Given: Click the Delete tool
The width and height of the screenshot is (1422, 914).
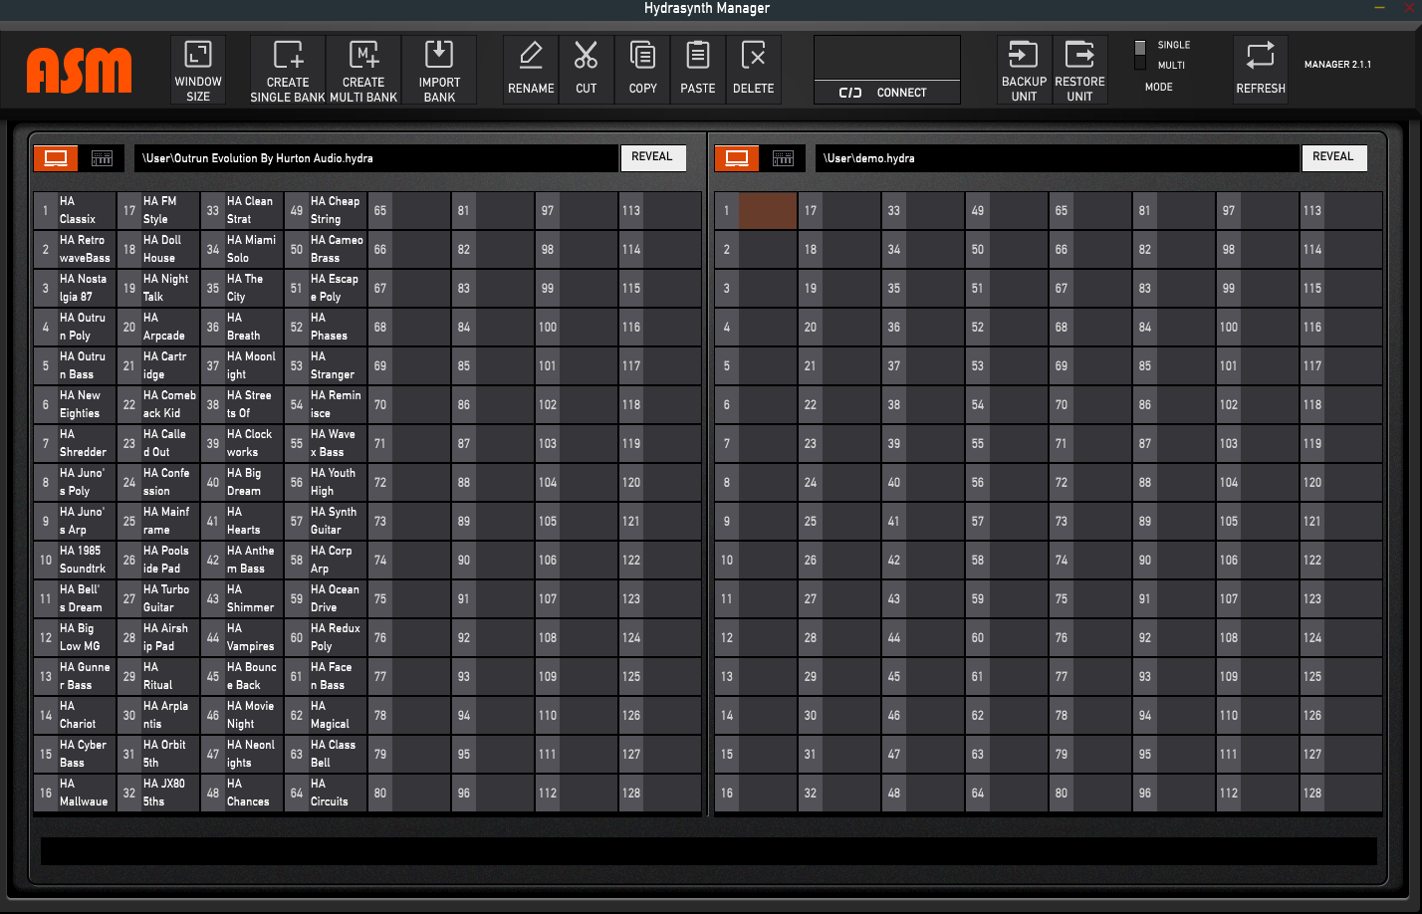Looking at the screenshot, I should pyautogui.click(x=754, y=70).
